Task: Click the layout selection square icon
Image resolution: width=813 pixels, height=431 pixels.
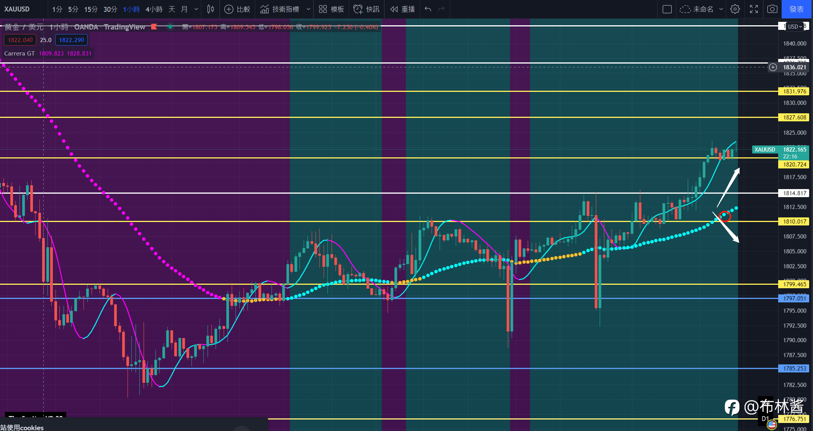Action: 667,9
